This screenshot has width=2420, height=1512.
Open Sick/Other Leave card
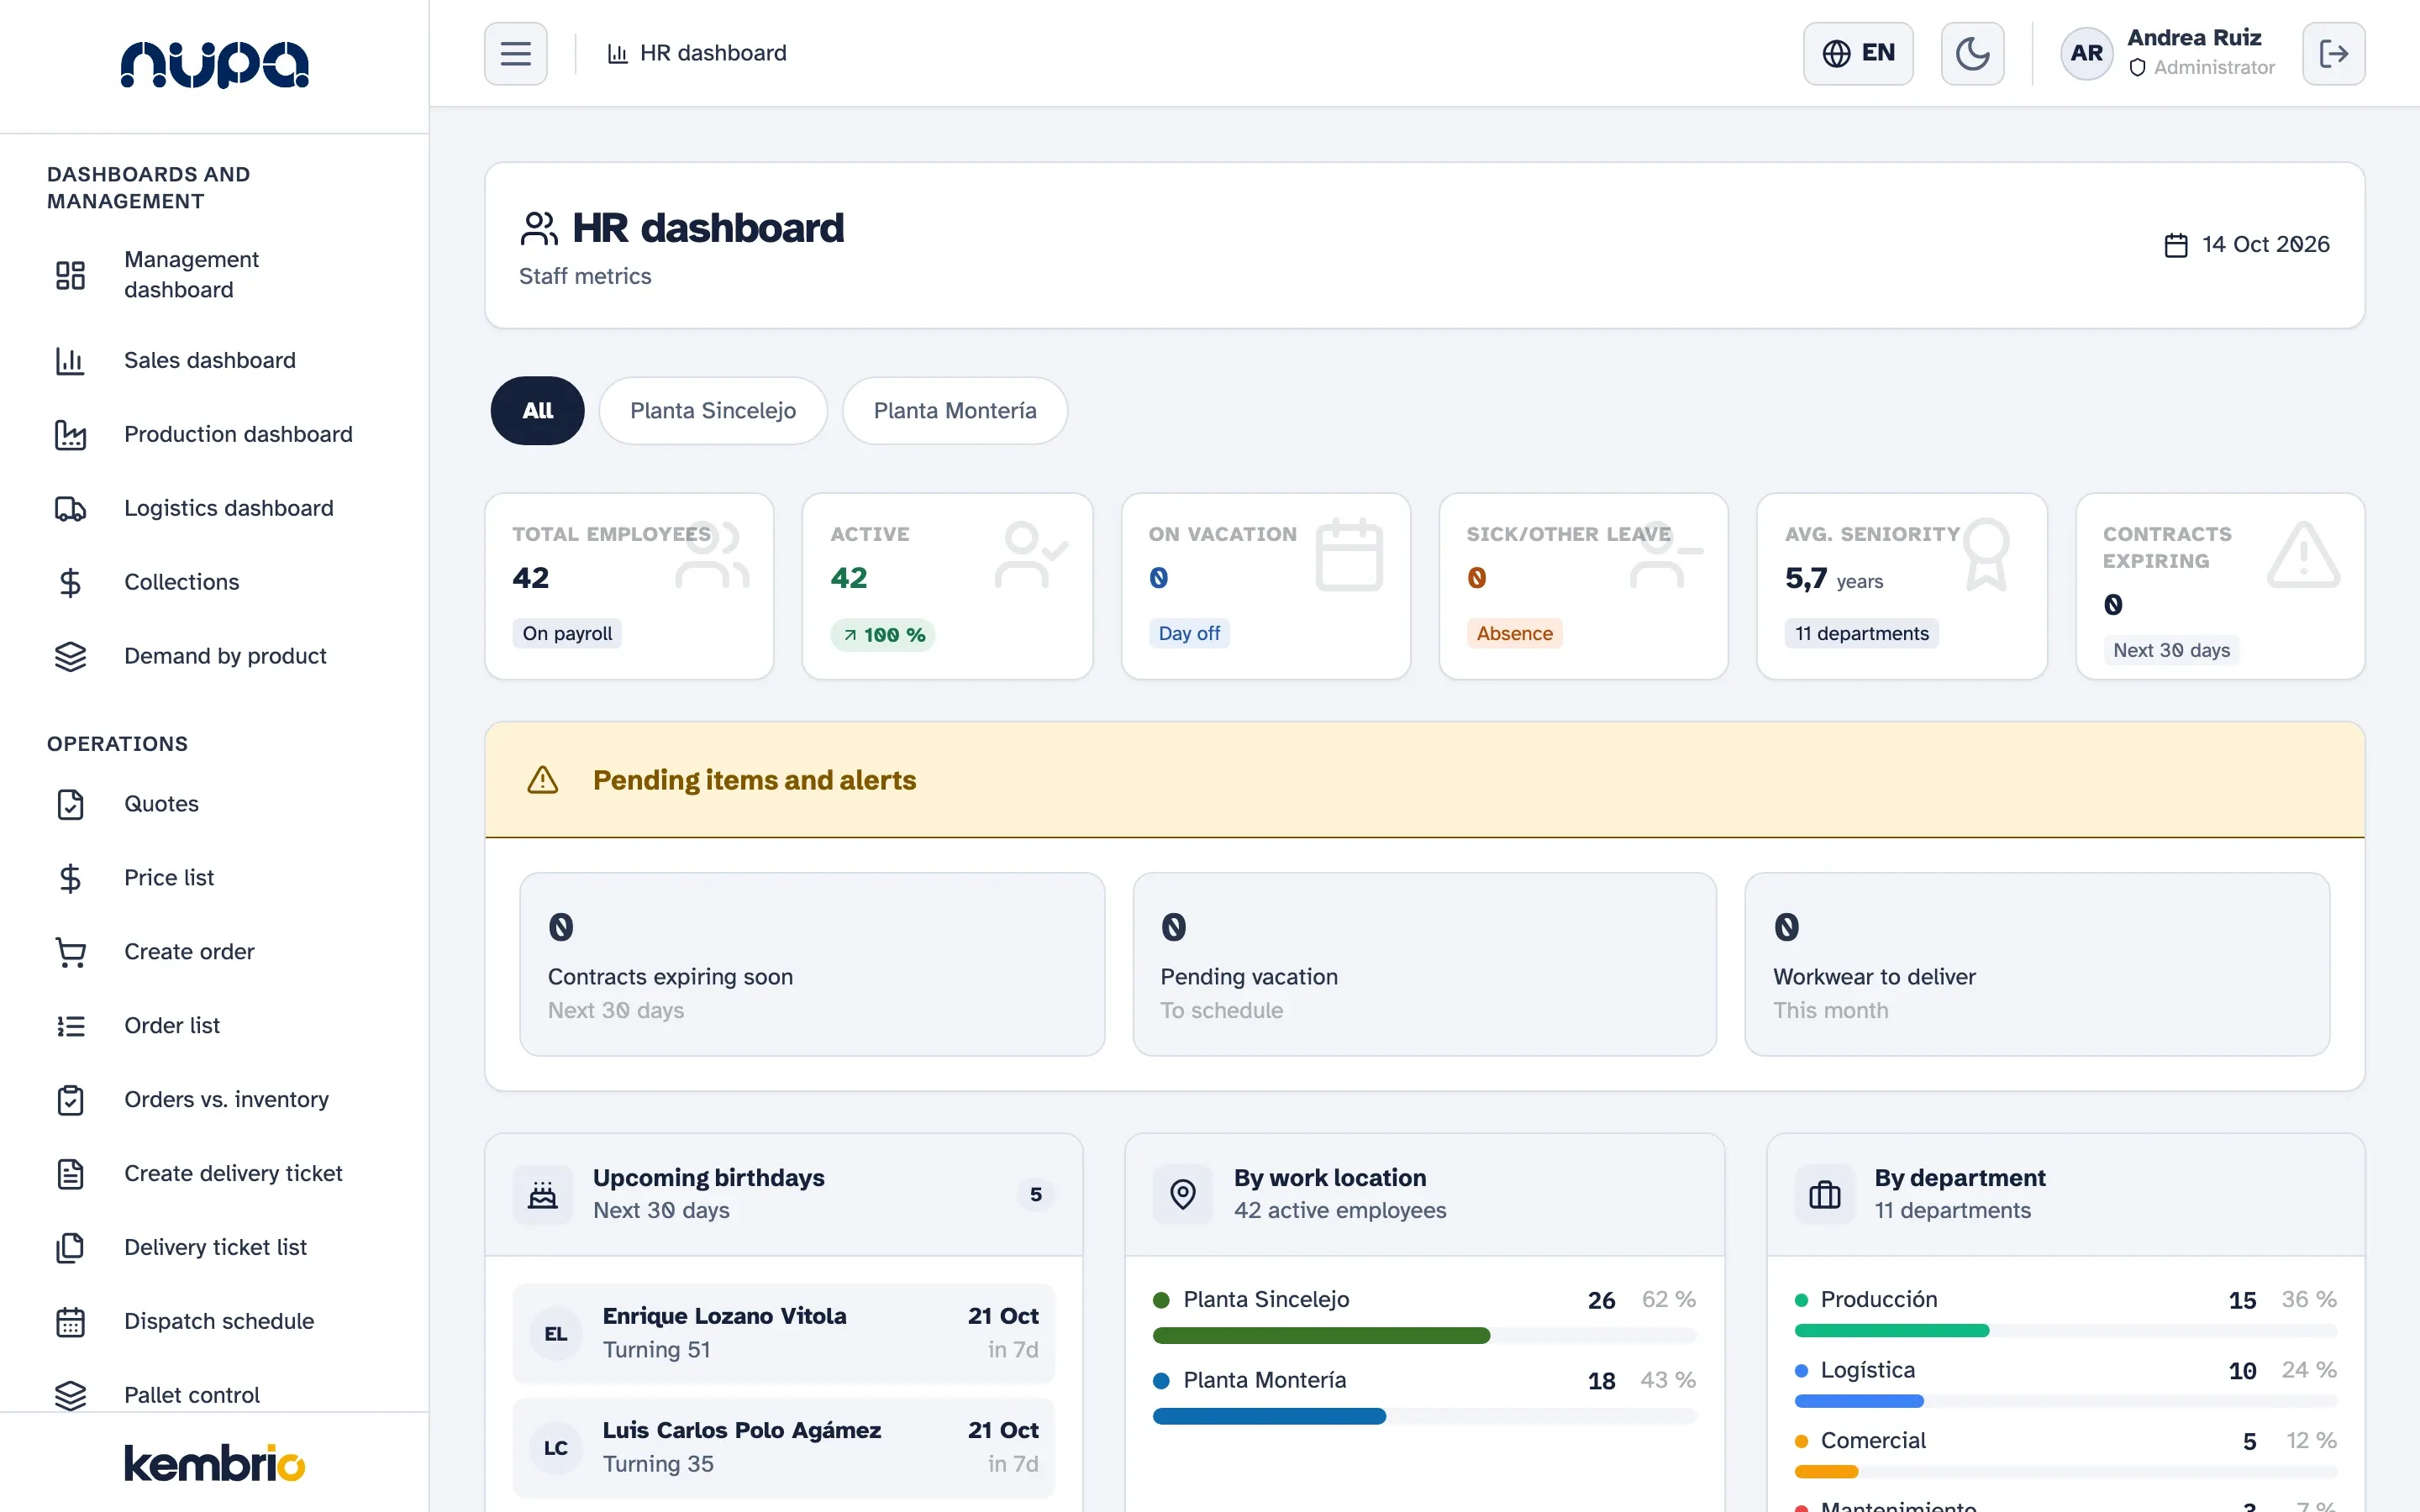[1583, 586]
